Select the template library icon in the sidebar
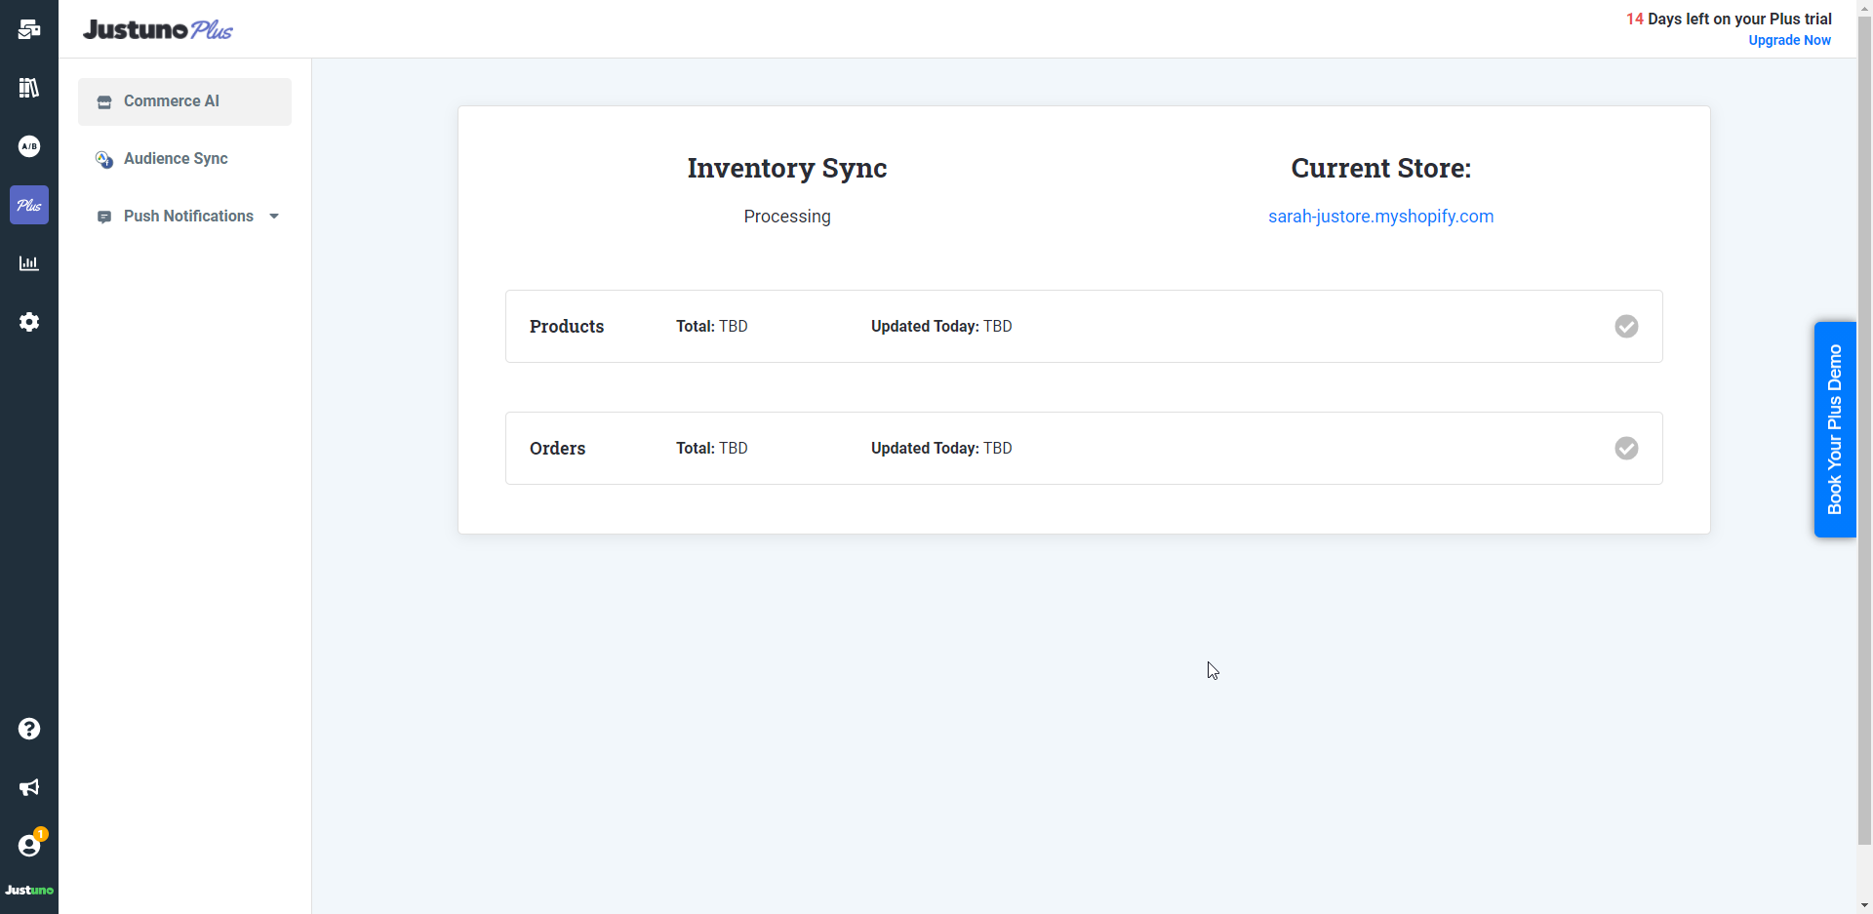 29,88
